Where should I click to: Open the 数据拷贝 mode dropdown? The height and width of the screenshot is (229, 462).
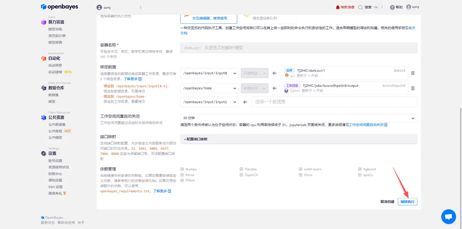255,88
